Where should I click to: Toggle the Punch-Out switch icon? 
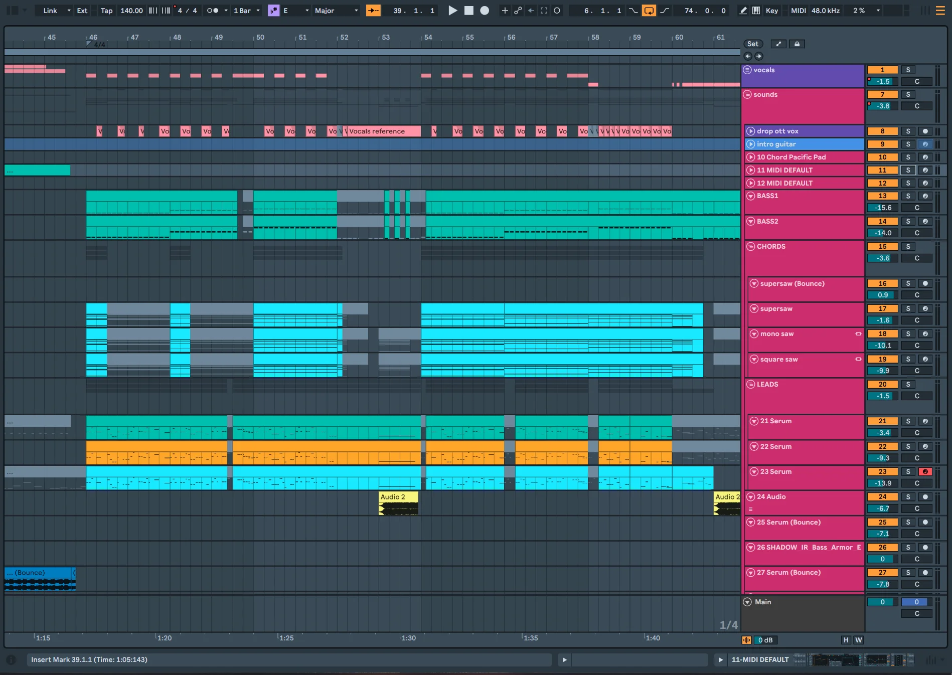click(x=665, y=11)
